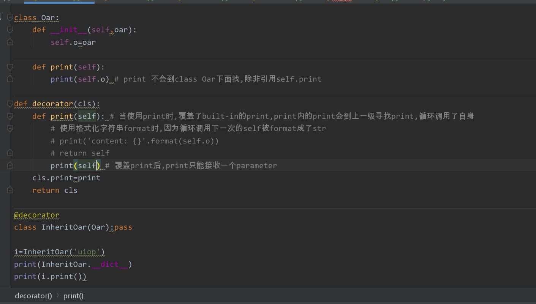Click comment '覆盖print后,print只能接收一个parameter'
536x304 pixels.
pyautogui.click(x=196, y=165)
